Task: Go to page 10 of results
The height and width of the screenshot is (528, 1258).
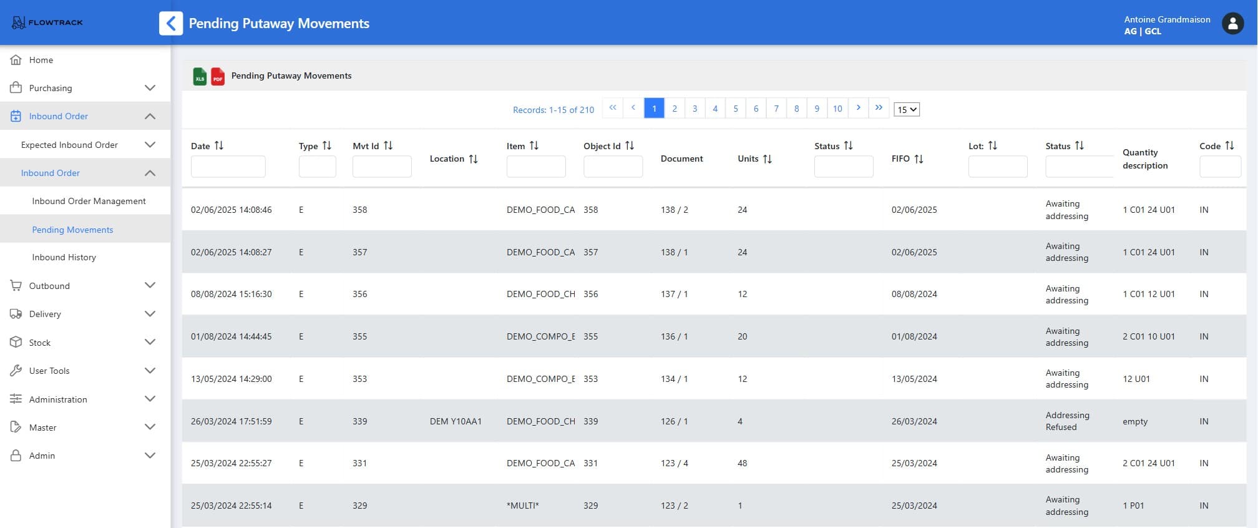Action: click(837, 109)
